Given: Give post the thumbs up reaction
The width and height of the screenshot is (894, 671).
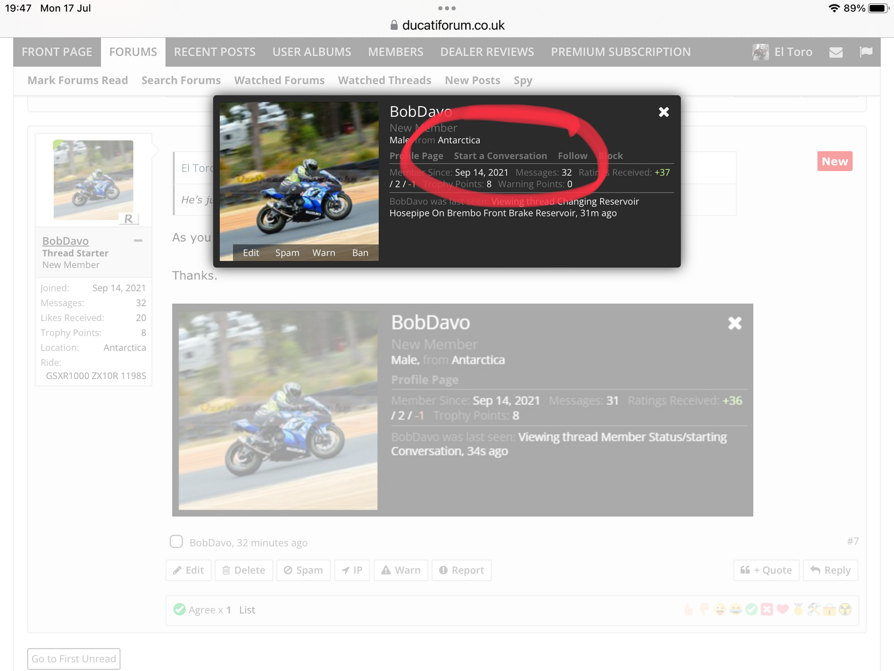Looking at the screenshot, I should [689, 609].
